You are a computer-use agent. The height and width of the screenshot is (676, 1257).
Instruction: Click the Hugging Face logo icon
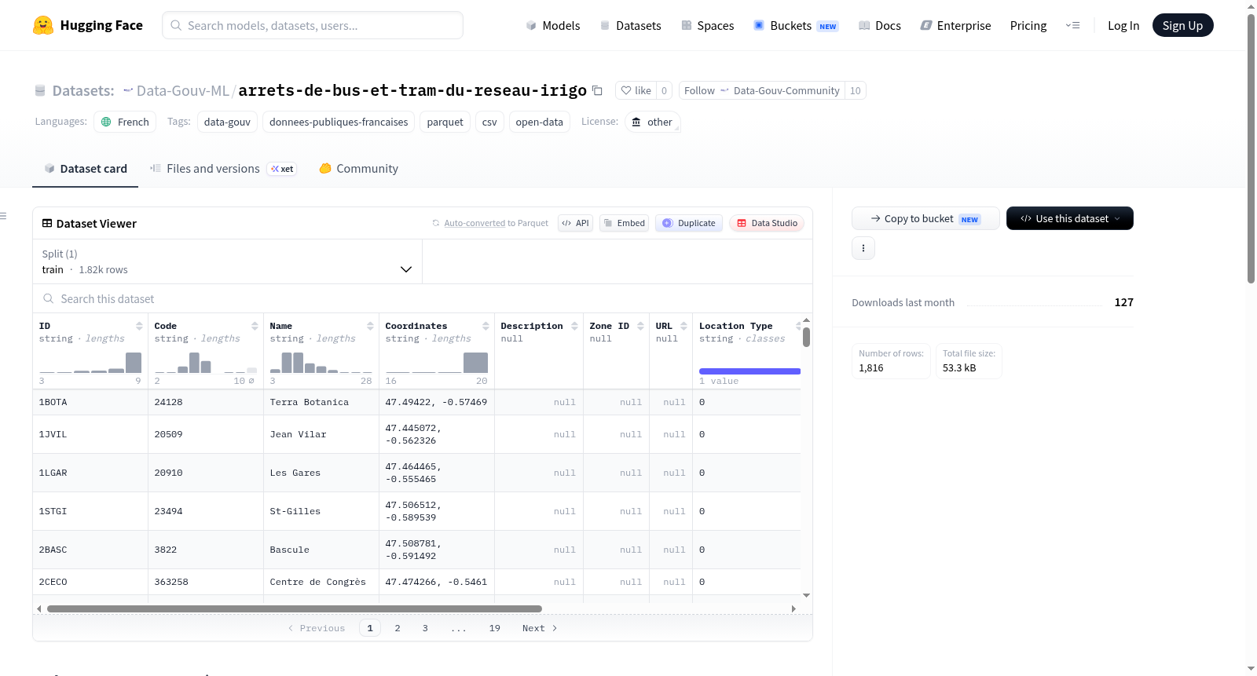(x=43, y=25)
